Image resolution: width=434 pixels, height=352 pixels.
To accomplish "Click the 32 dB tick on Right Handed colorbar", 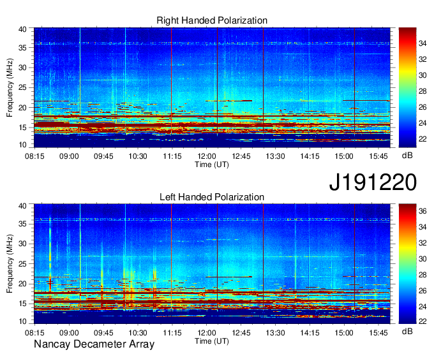I will tap(423, 59).
